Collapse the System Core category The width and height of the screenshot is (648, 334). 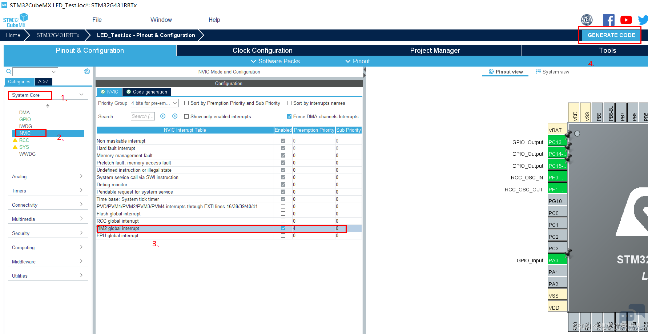81,95
